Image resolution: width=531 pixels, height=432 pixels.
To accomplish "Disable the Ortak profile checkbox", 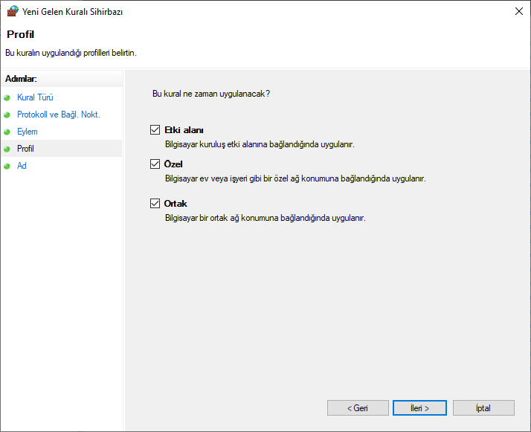I will click(x=155, y=204).
